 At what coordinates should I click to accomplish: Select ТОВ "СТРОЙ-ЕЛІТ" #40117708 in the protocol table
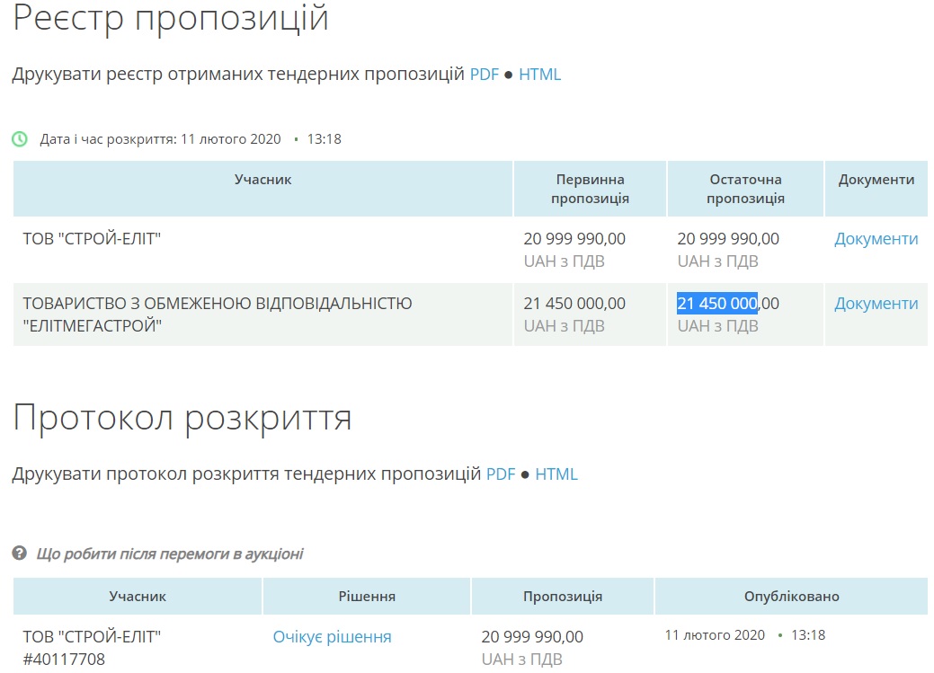92,648
